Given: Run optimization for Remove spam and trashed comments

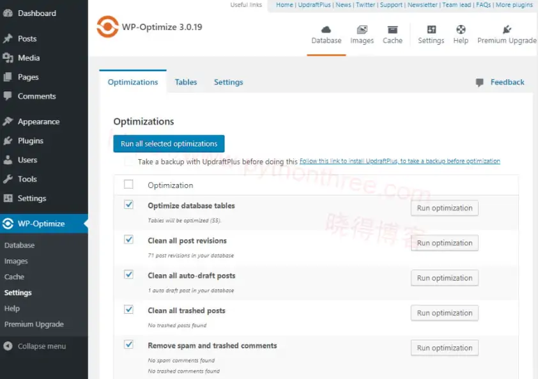Looking at the screenshot, I should tap(444, 348).
